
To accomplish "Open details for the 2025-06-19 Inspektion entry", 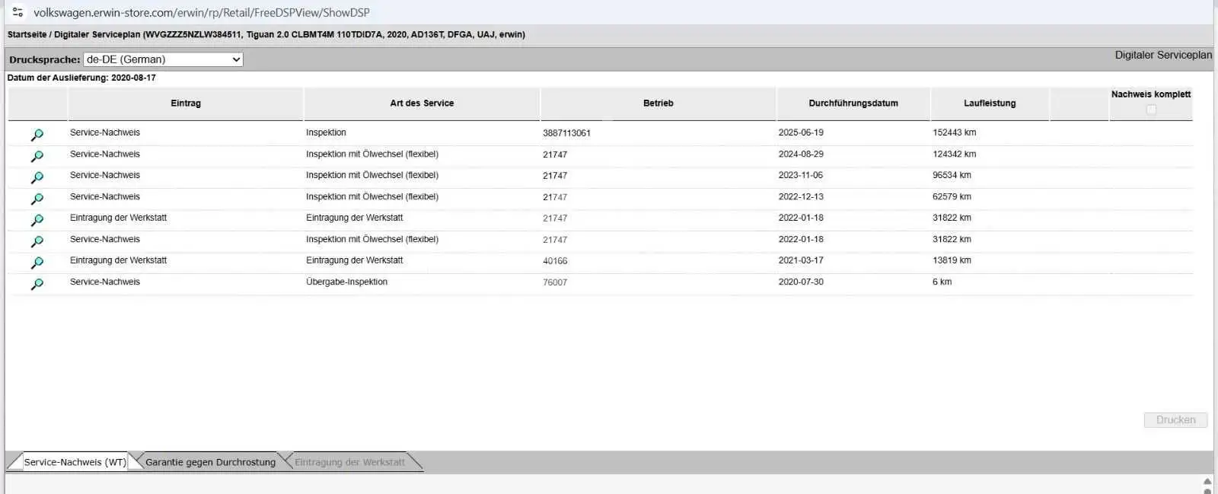I will [x=37, y=135].
